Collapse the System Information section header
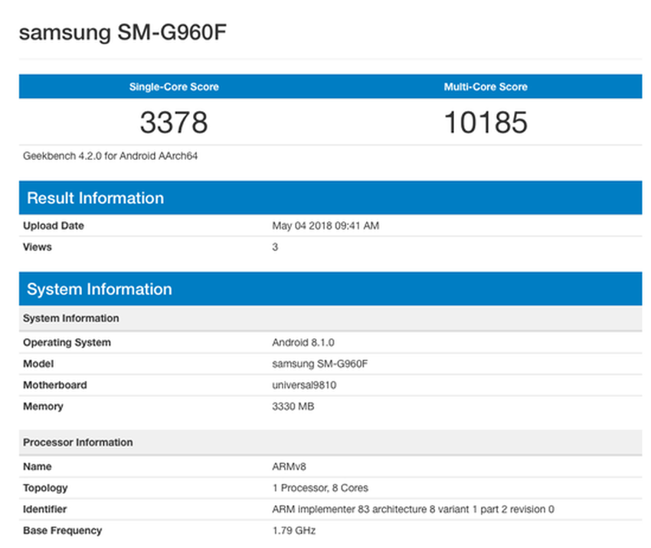Viewport: 651px width, 548px height. (100, 289)
